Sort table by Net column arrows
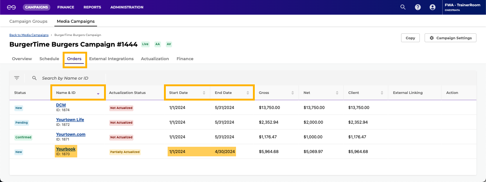Image resolution: width=486 pixels, height=182 pixels. coord(337,93)
